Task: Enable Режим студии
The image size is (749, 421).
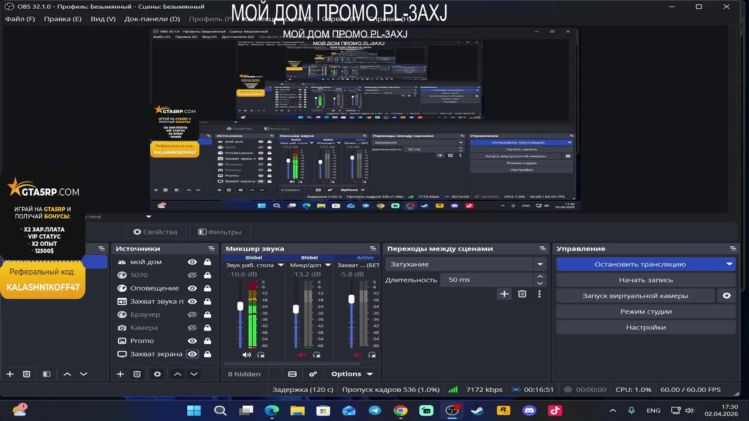Action: [646, 312]
